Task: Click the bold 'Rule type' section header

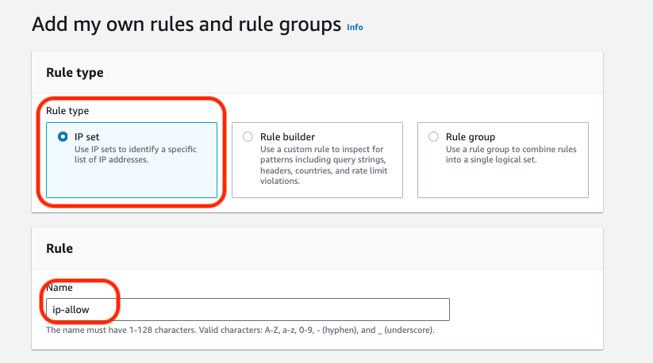Action: coord(75,73)
